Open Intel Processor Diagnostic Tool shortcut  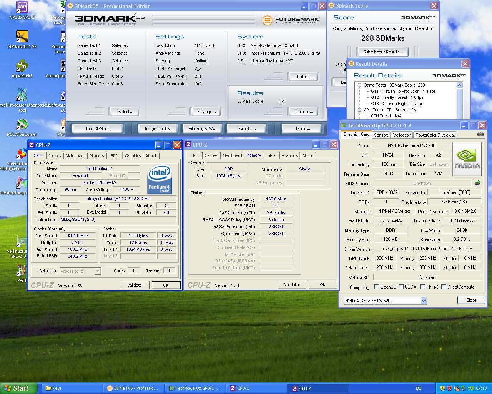tap(22, 100)
